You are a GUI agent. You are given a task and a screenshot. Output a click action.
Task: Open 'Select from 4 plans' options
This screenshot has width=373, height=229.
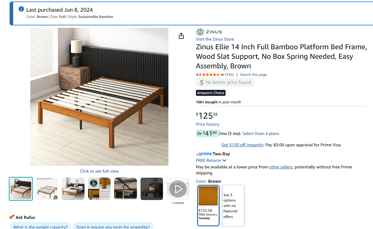click(261, 133)
